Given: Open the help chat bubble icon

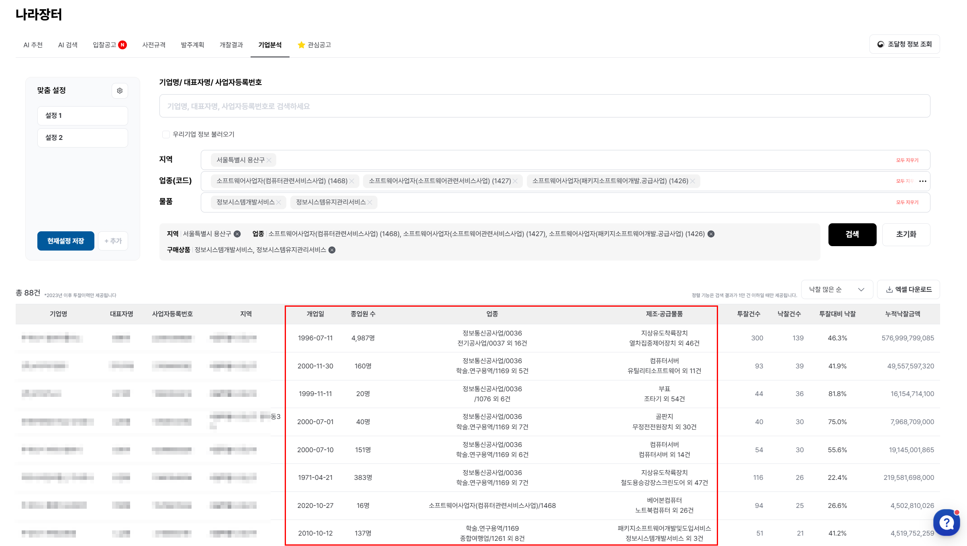Looking at the screenshot, I should tap(946, 522).
